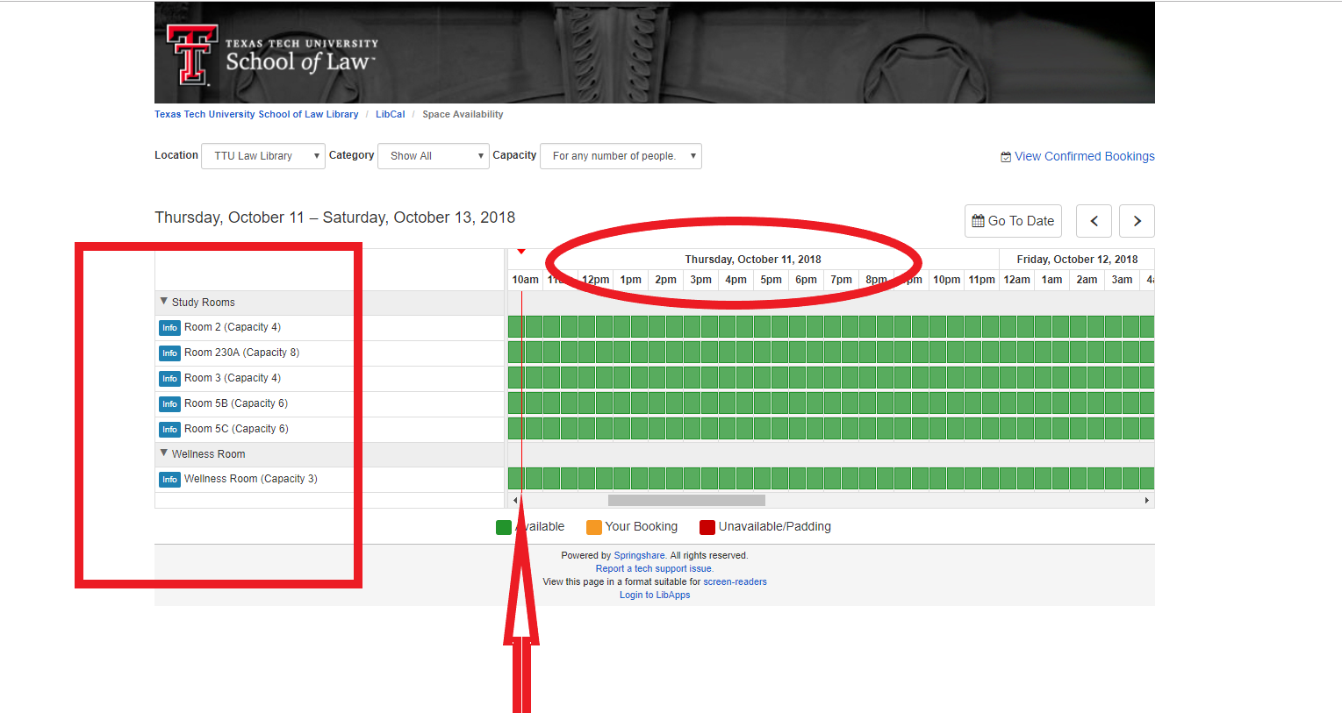Screen dimensions: 1342x713
Task: Open the Go To Date picker
Action: click(1013, 221)
